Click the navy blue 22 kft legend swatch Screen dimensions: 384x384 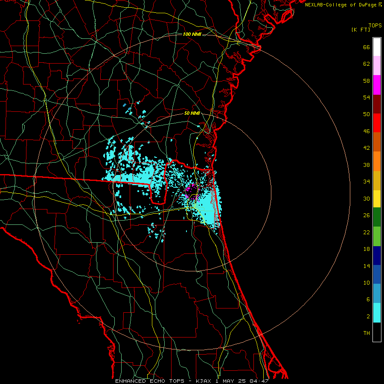point(377,256)
